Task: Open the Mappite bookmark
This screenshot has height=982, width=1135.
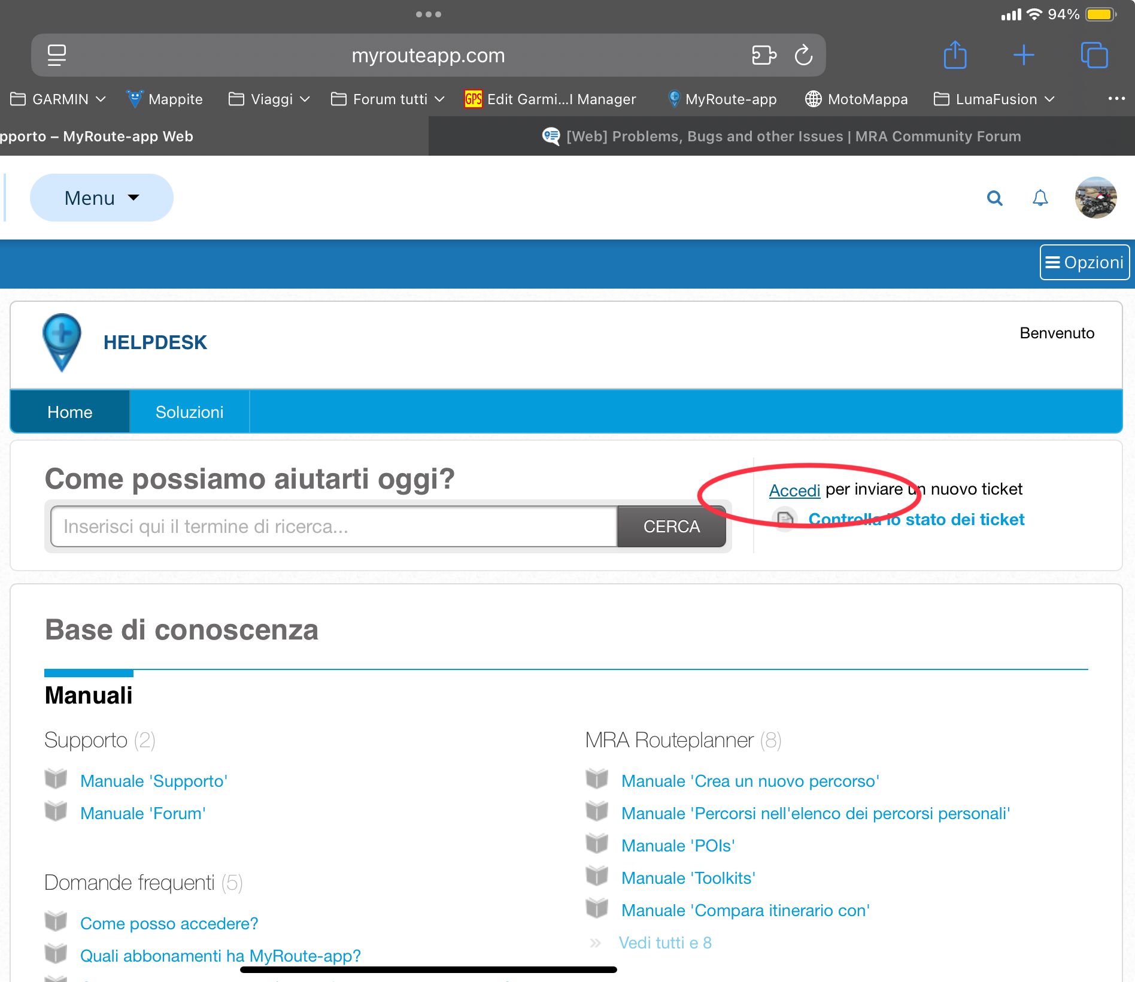Action: pos(165,99)
